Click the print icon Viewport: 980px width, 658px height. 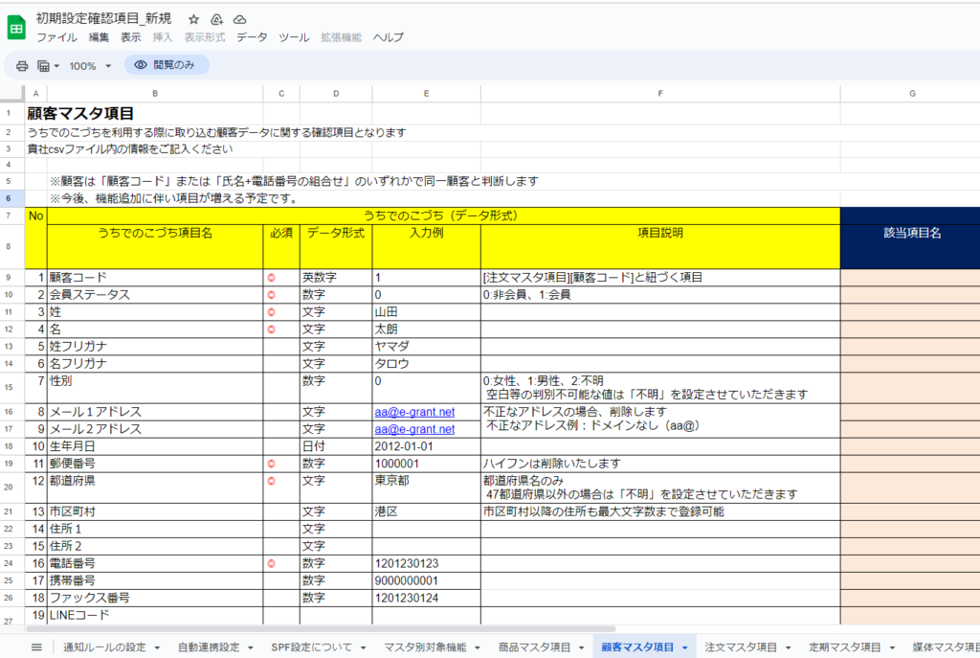tap(22, 66)
